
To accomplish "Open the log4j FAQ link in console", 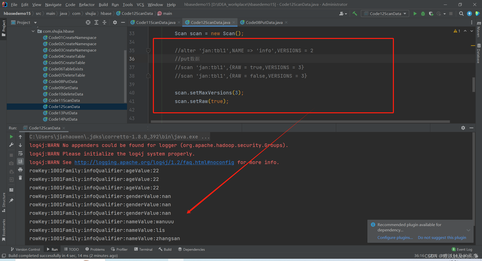I will click(154, 162).
